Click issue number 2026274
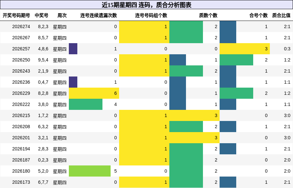The height and width of the screenshot is (188, 293). click(x=21, y=26)
